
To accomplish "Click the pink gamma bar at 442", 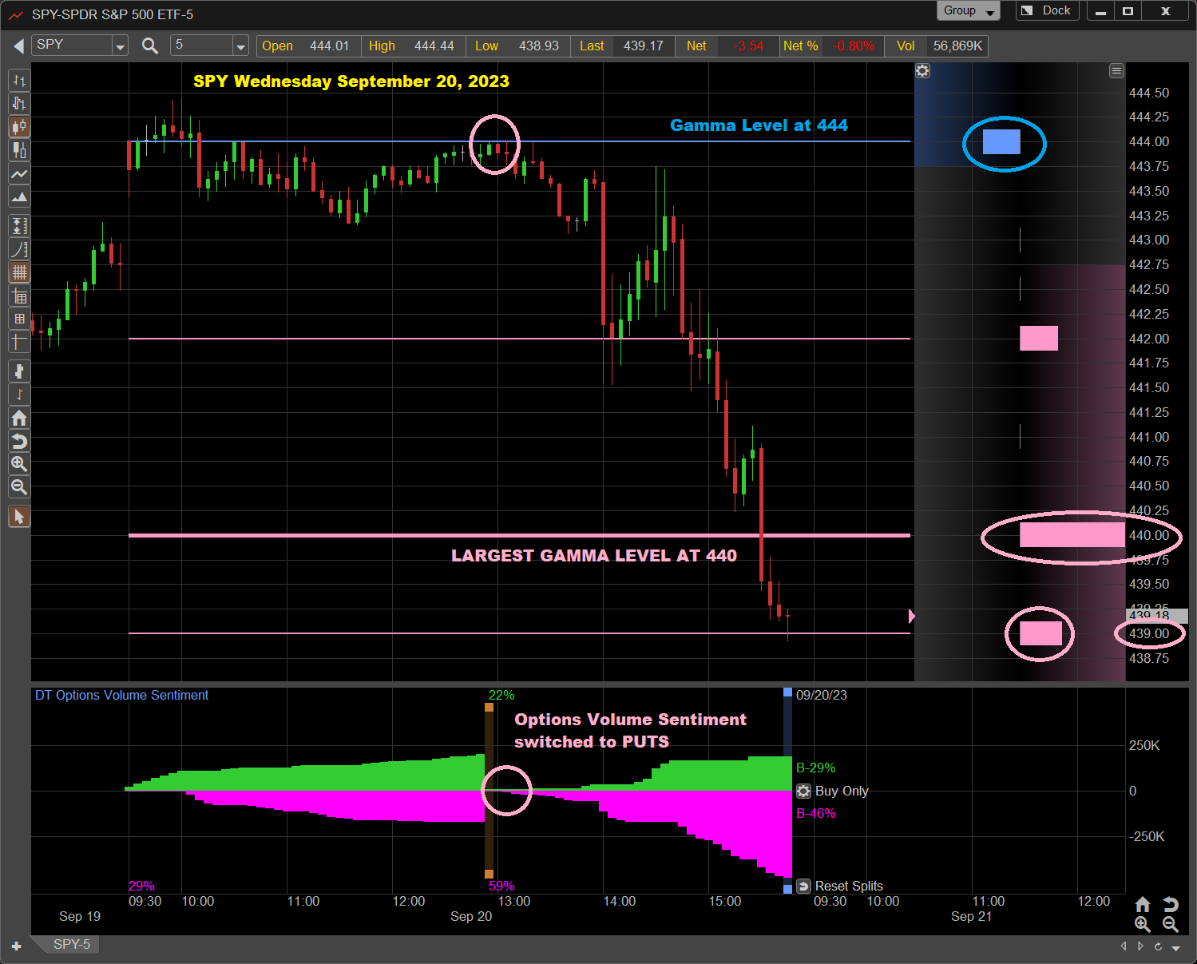I will 1039,338.
